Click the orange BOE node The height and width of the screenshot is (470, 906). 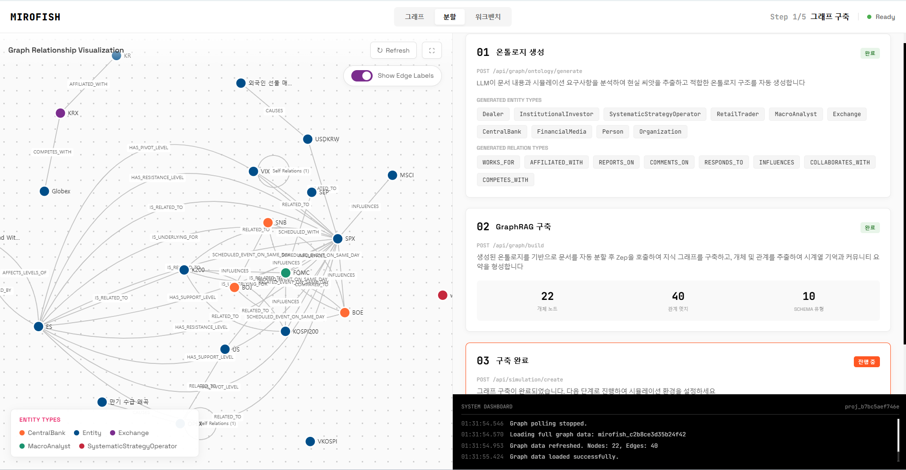point(345,313)
